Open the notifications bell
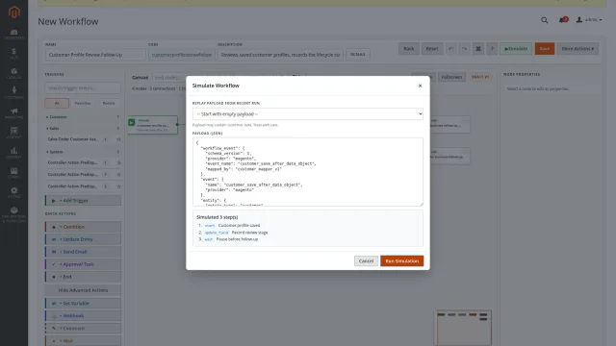The height and width of the screenshot is (346, 616). click(x=563, y=19)
